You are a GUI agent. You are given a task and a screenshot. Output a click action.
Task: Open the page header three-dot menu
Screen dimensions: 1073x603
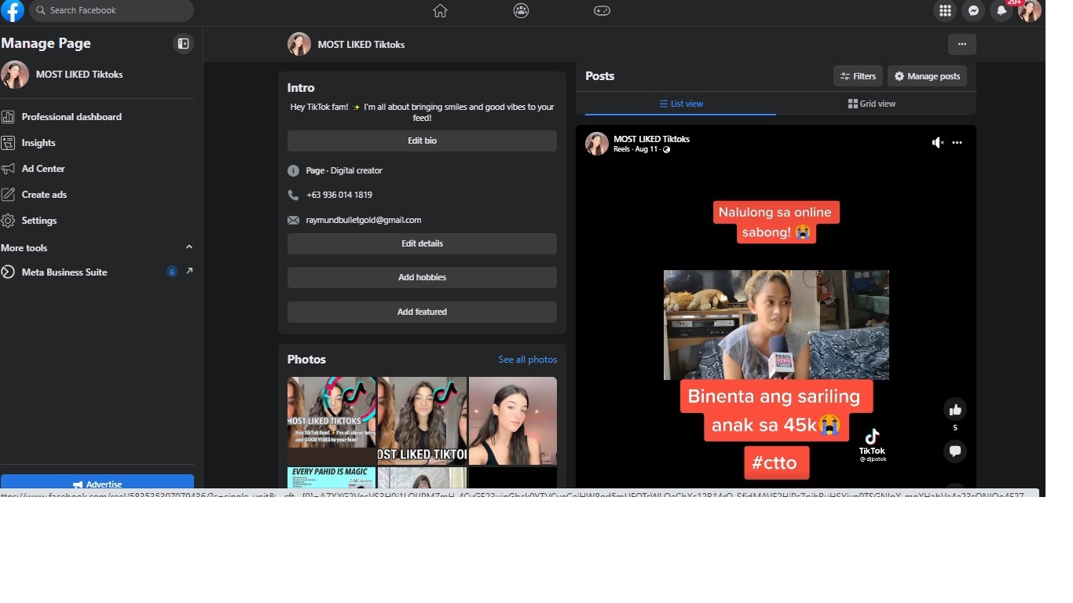point(962,45)
